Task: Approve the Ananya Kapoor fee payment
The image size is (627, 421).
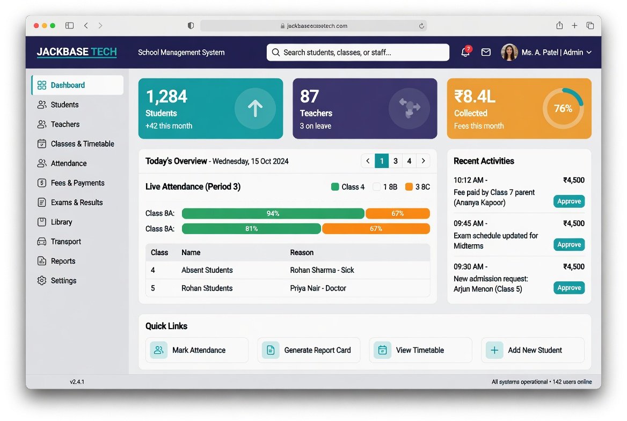Action: pyautogui.click(x=569, y=201)
